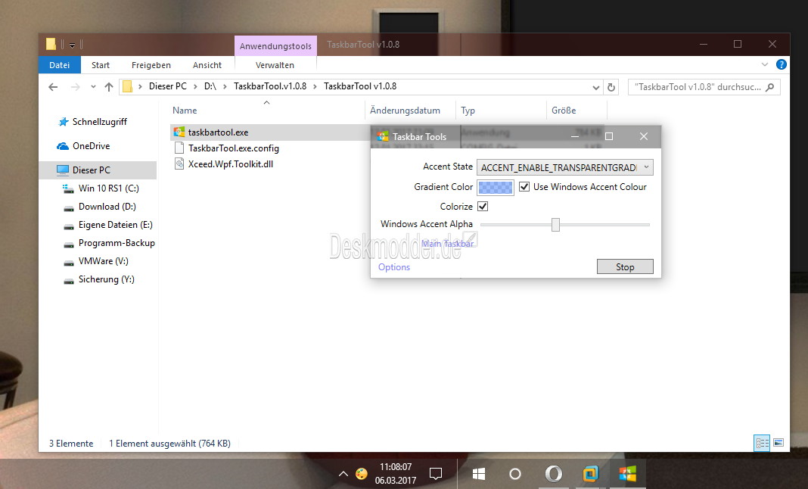This screenshot has width=808, height=489.
Task: Expand breadcrumb chevron after TaskbarTool.v1.0.8
Action: pos(315,86)
